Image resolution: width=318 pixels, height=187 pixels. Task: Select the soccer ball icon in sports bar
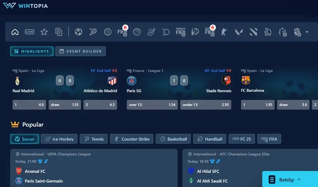(79, 32)
